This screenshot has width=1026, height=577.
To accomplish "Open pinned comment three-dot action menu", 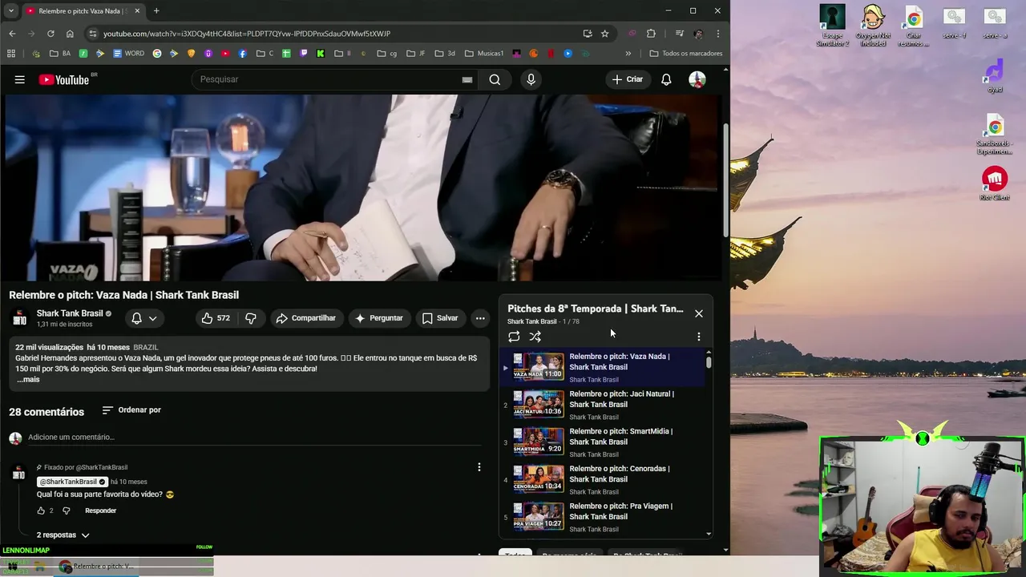I will tap(479, 467).
